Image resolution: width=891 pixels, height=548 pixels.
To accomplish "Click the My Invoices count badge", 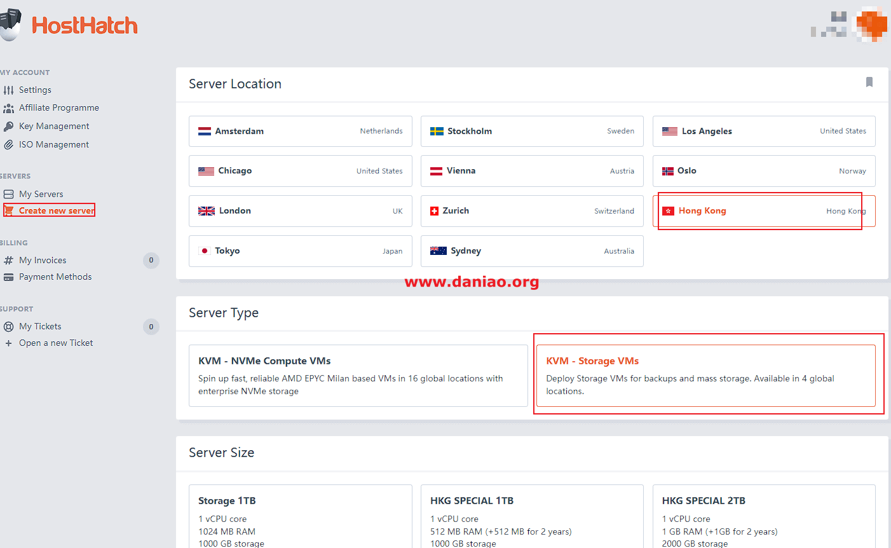I will tap(151, 260).
